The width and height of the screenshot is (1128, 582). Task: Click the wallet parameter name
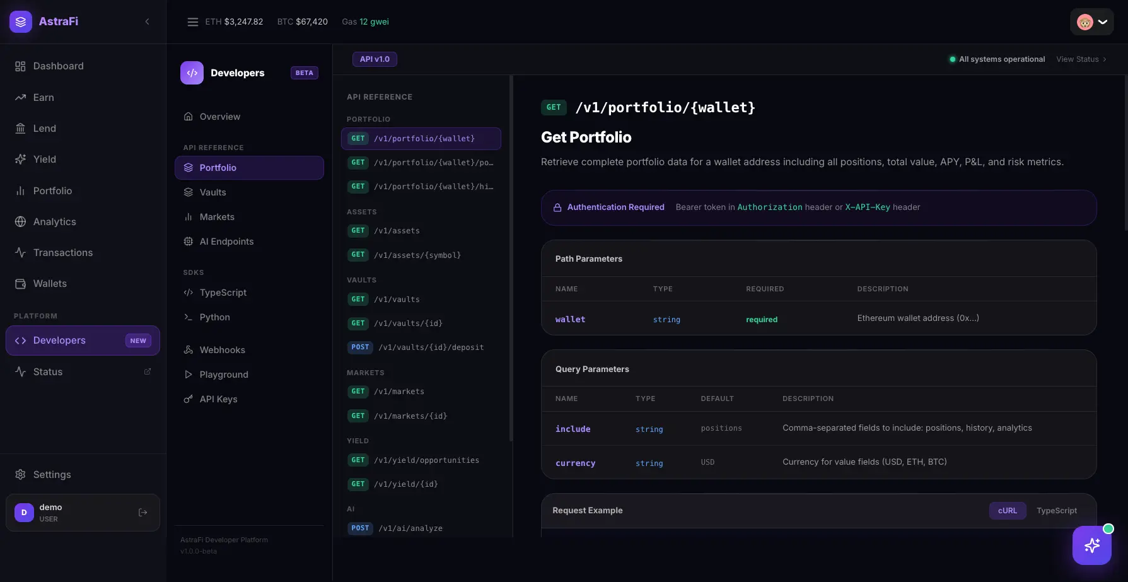[570, 320]
